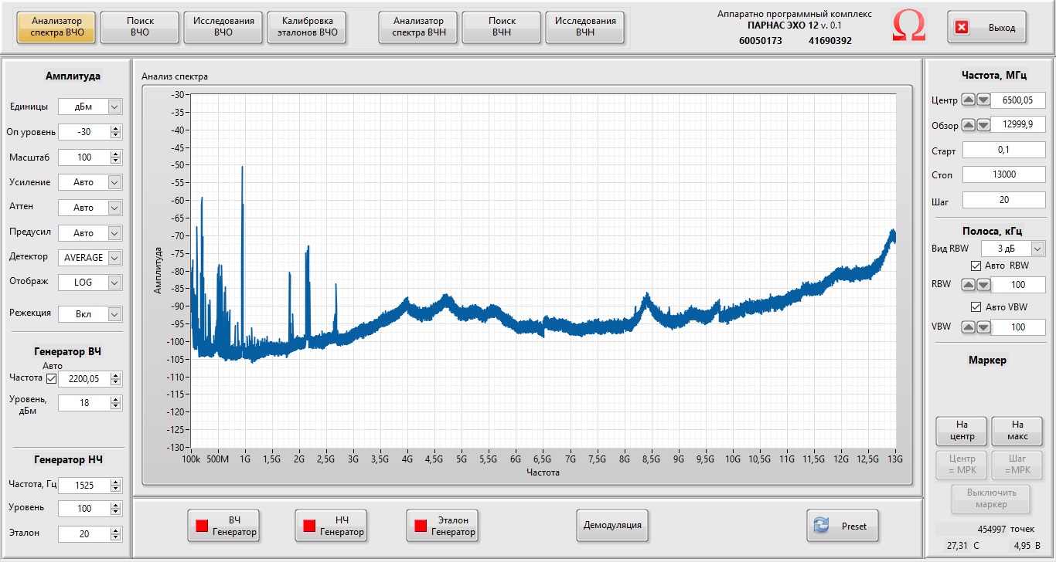Viewport: 1056px width, 562px height.
Task: Click the На макс marker button
Action: [1017, 430]
